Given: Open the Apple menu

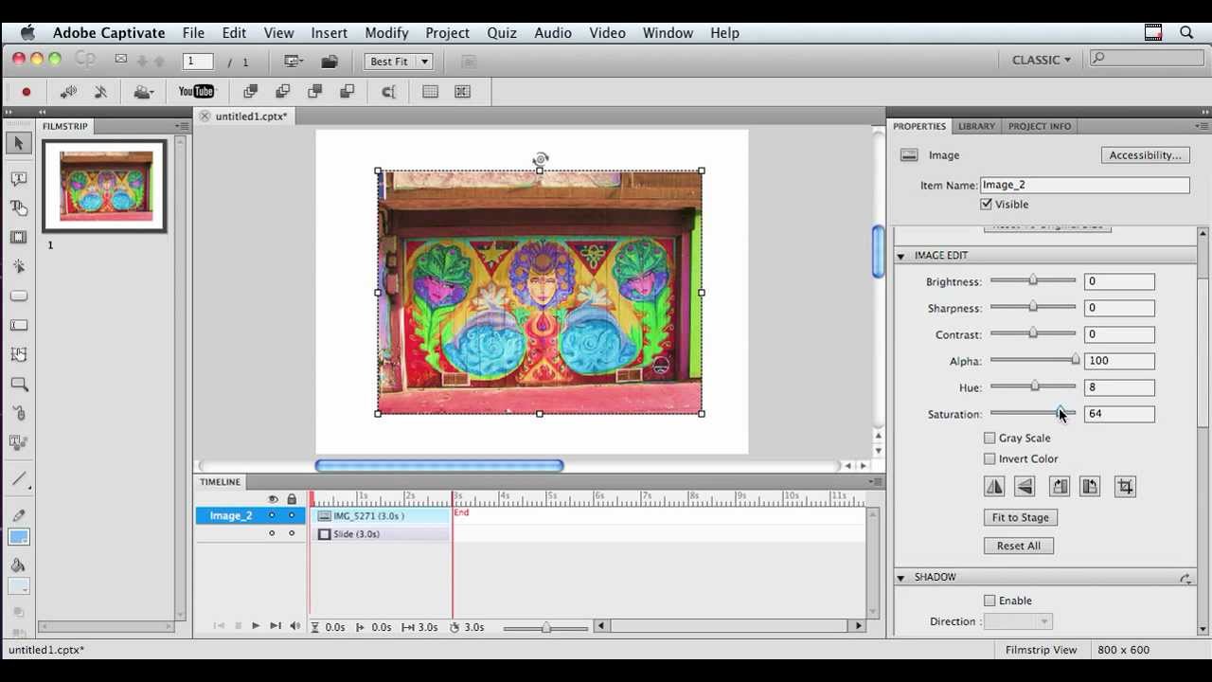Looking at the screenshot, I should pyautogui.click(x=27, y=33).
